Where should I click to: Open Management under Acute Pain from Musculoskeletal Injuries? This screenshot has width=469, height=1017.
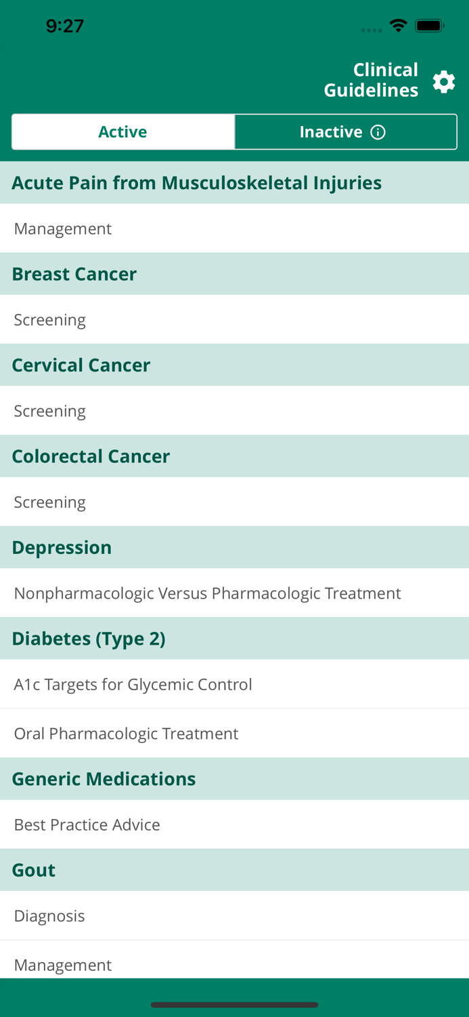pyautogui.click(x=62, y=228)
